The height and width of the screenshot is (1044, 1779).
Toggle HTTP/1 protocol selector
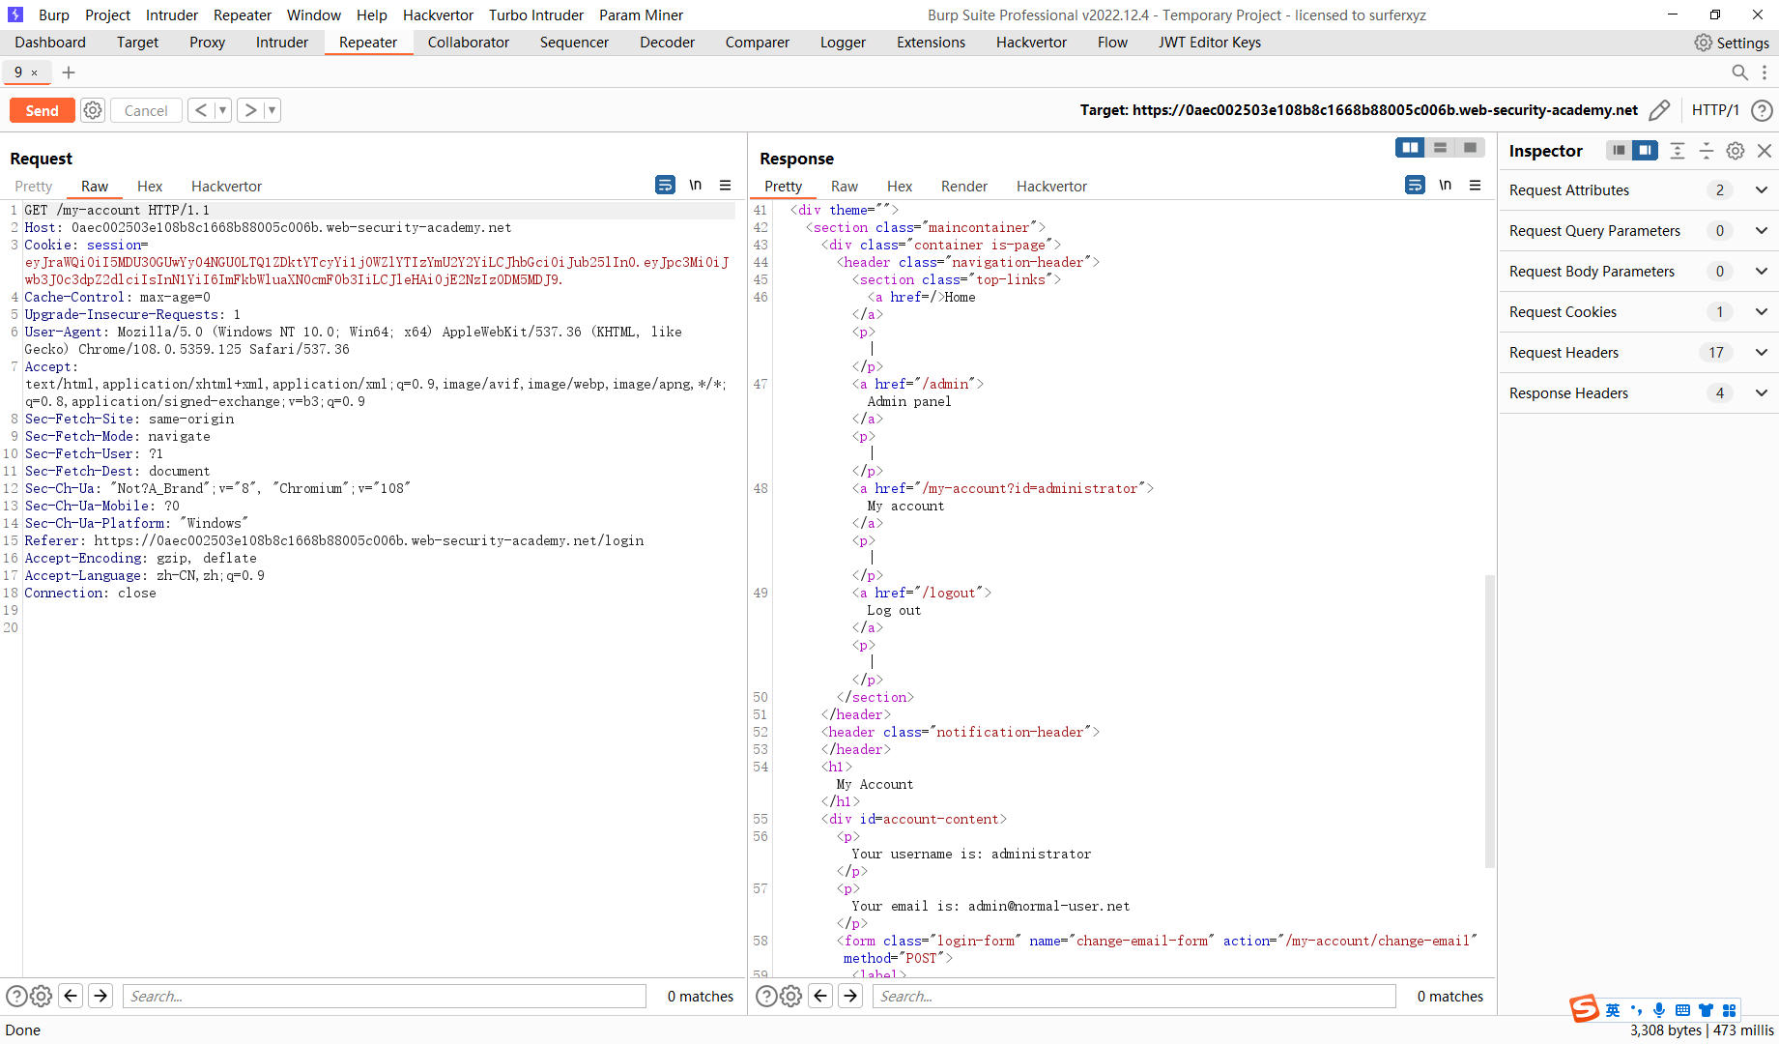click(x=1715, y=110)
